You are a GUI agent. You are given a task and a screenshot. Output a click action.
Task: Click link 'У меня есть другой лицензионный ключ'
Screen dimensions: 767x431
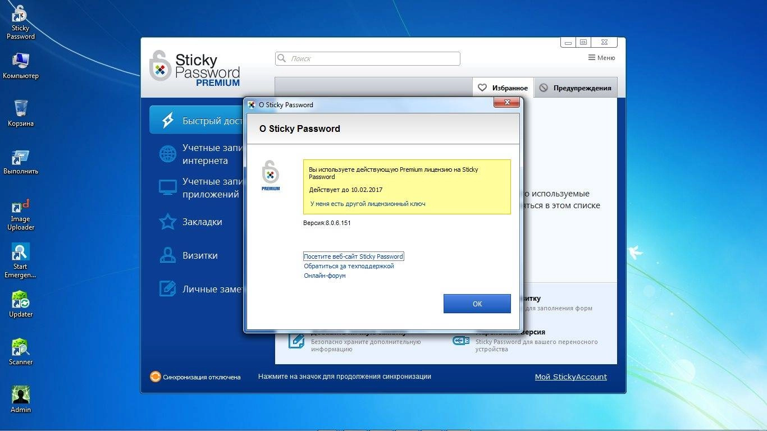click(x=368, y=204)
